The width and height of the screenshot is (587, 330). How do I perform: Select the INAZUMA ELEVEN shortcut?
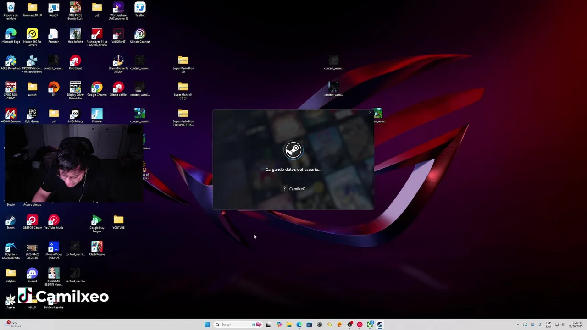click(54, 276)
